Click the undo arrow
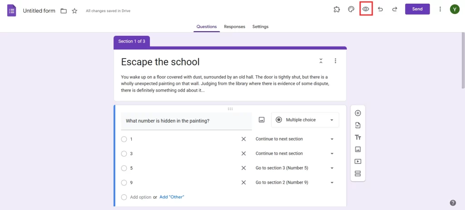Image resolution: width=465 pixels, height=210 pixels. tap(381, 9)
